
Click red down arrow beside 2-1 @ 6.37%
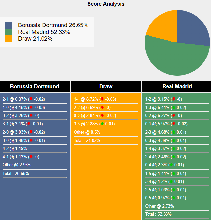31,99
